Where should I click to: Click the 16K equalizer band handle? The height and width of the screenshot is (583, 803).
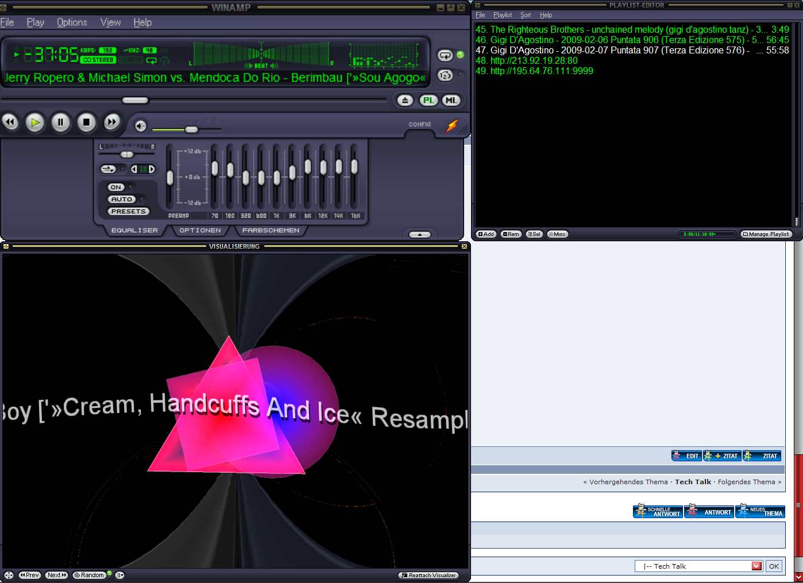coord(354,167)
